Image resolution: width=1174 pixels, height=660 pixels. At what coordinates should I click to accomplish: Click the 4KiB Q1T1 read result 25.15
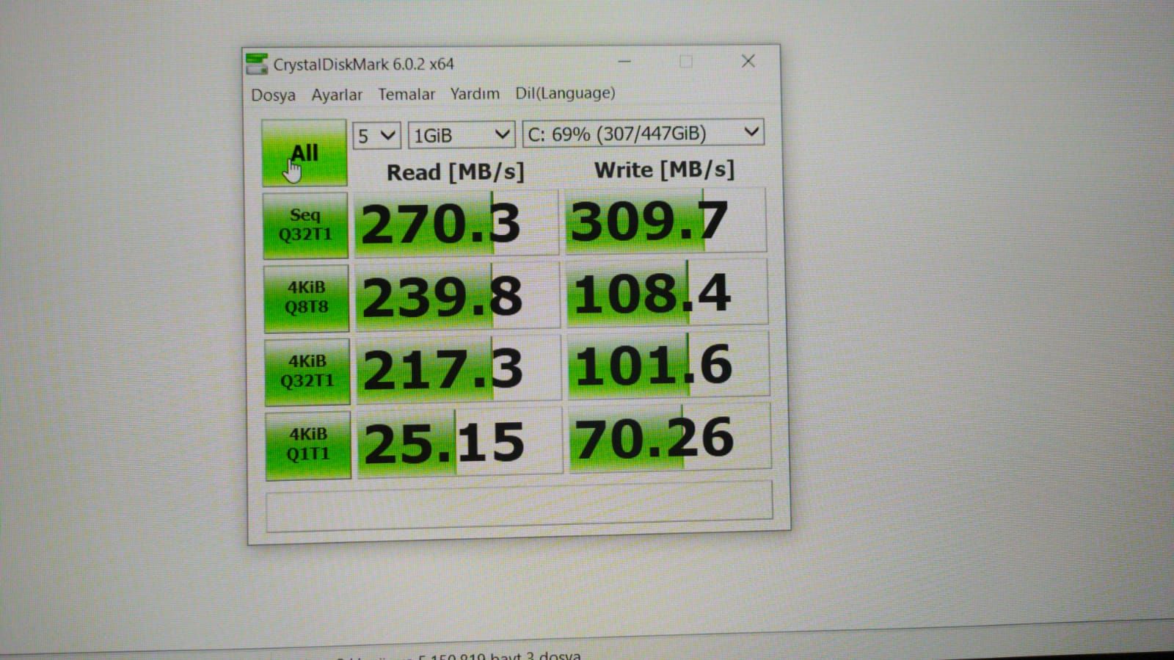click(x=460, y=442)
